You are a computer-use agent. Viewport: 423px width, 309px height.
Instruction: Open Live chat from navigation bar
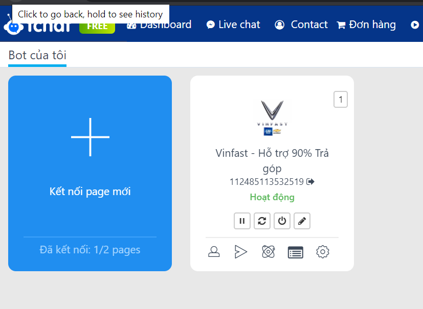233,25
